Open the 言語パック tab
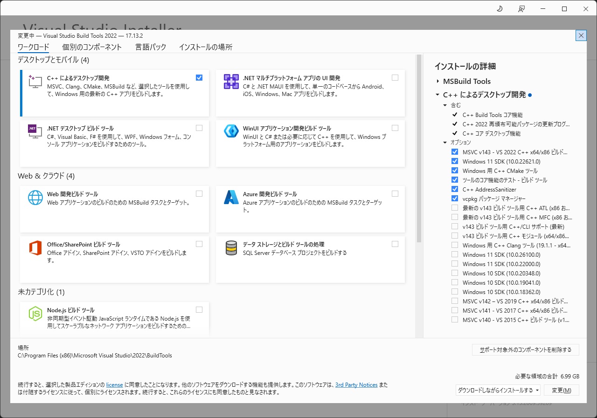The image size is (597, 418). [150, 47]
